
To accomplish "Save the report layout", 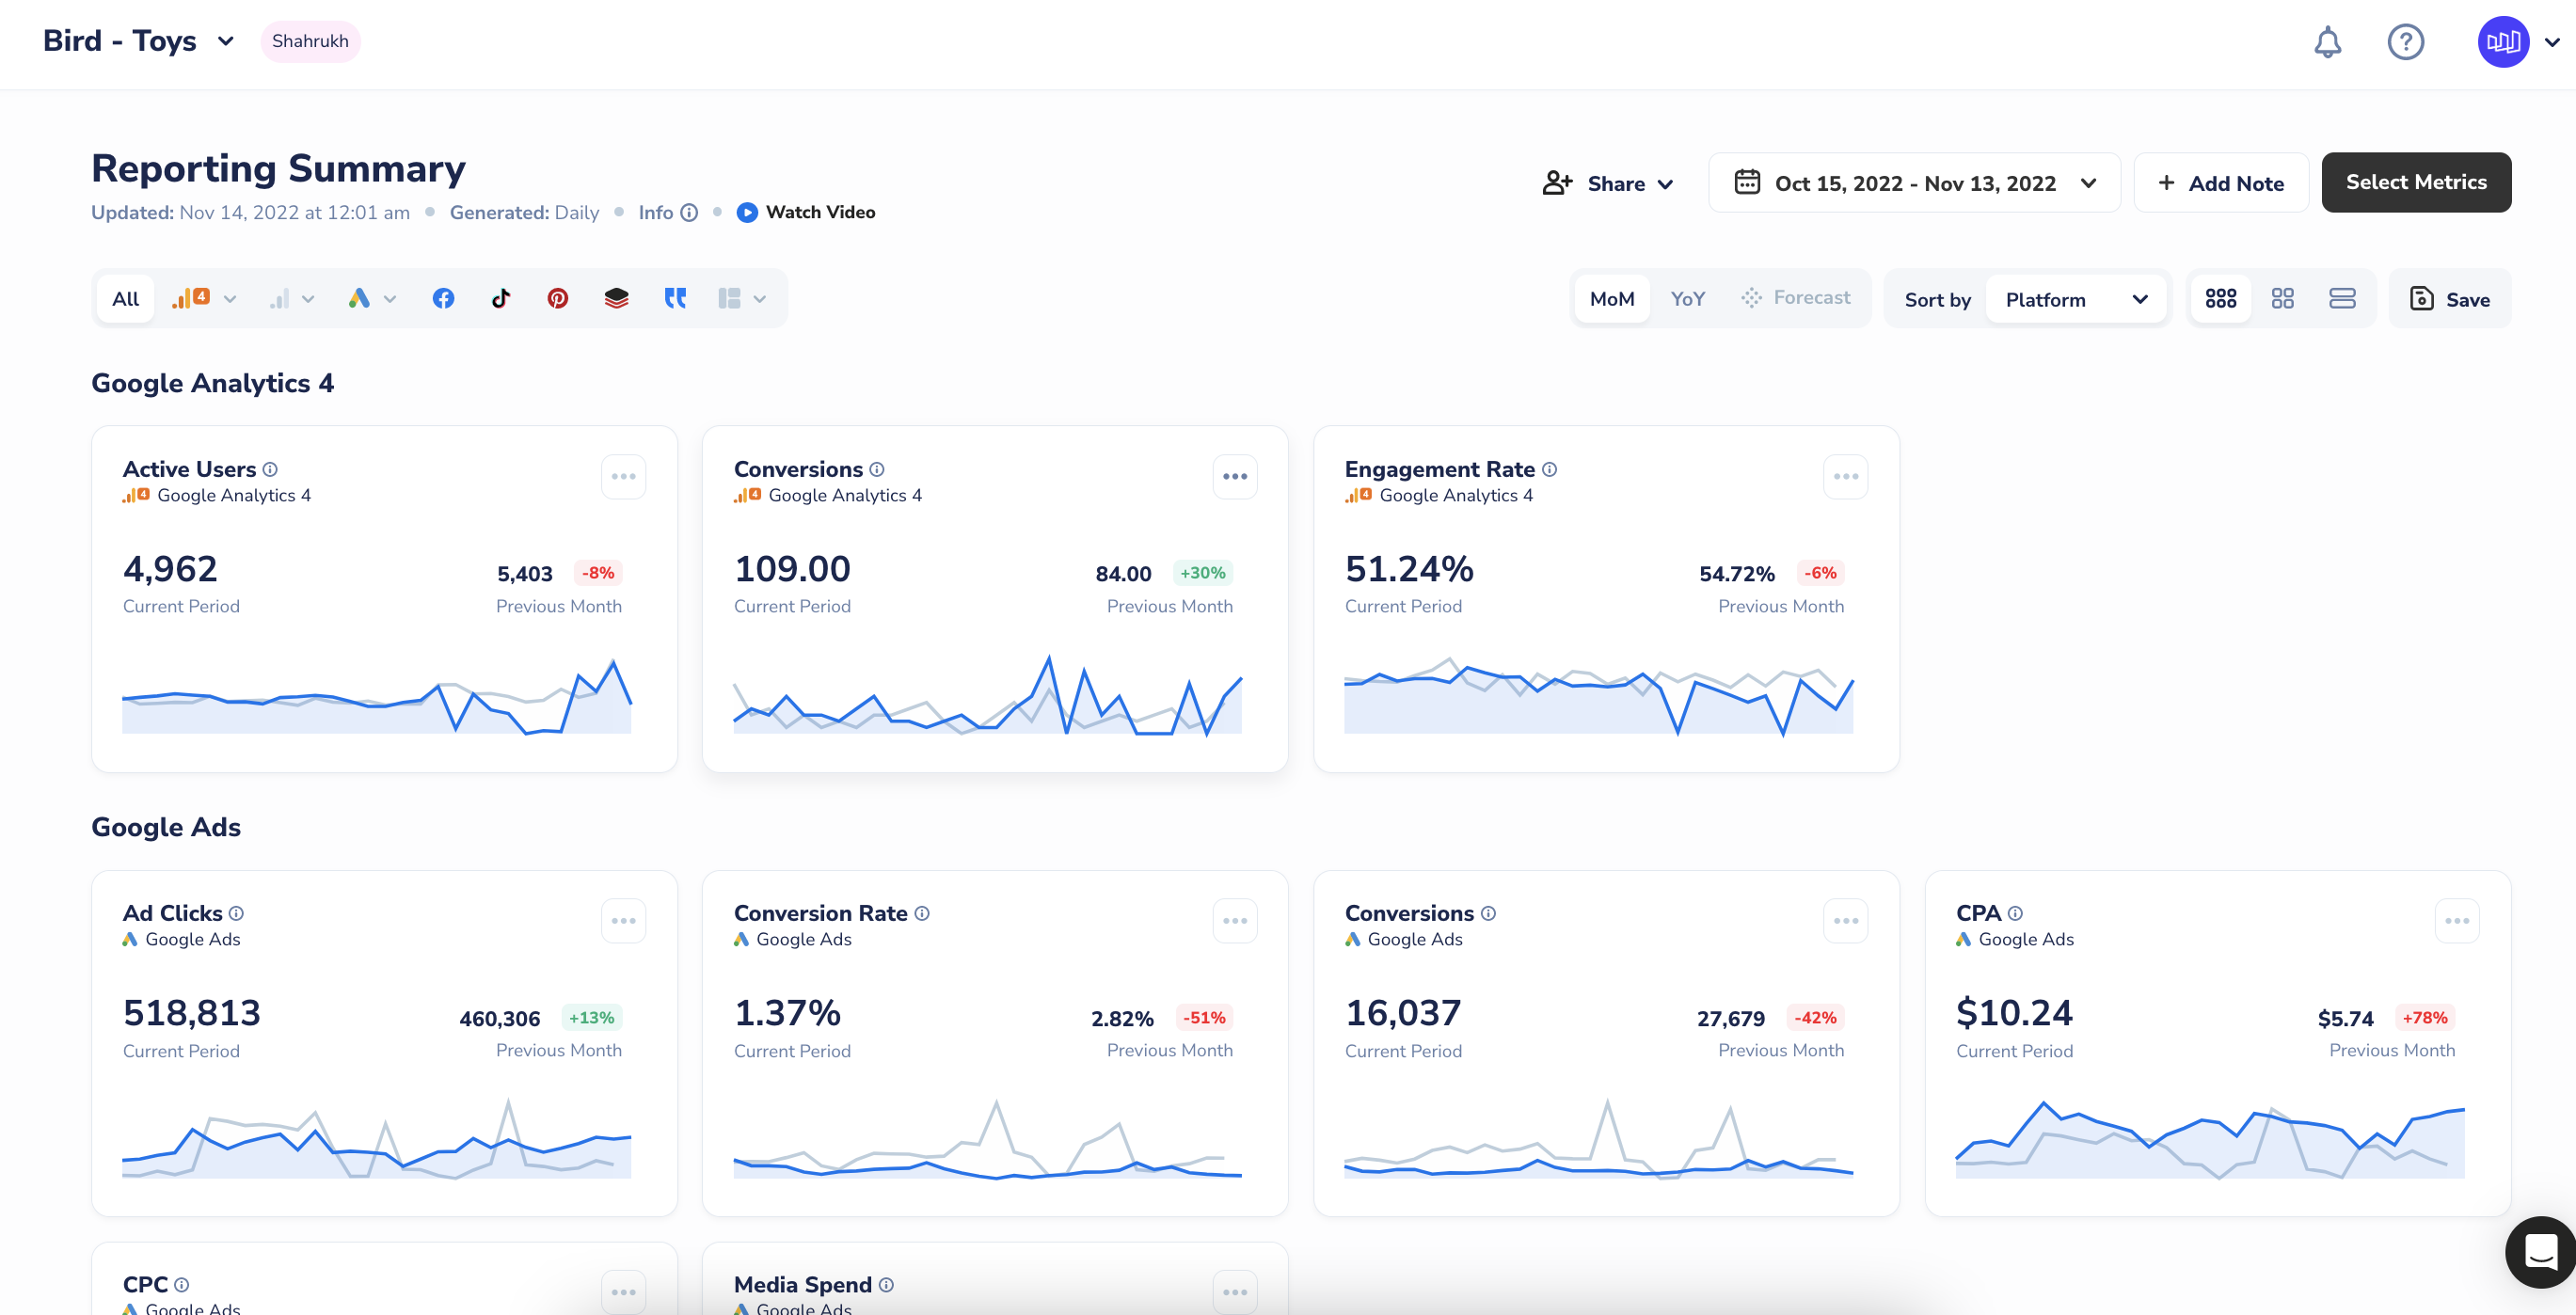I will coord(2450,299).
